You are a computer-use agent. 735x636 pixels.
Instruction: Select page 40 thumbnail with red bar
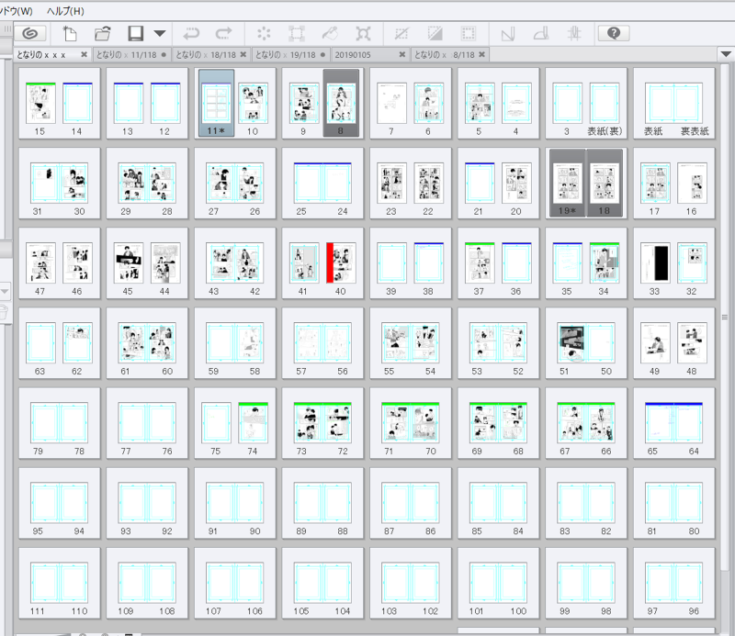coord(341,263)
